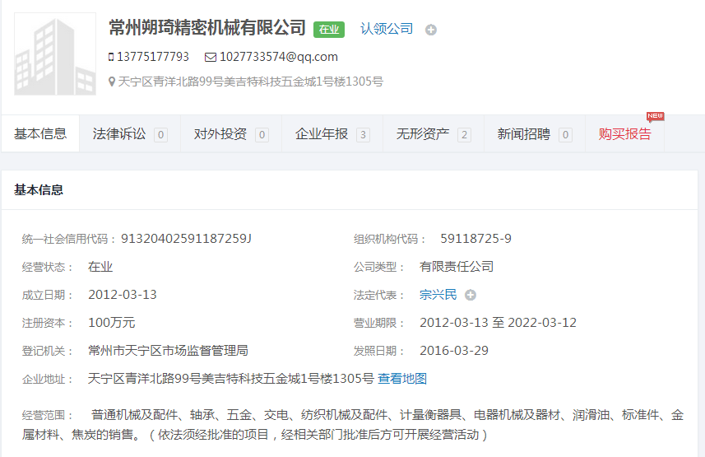The width and height of the screenshot is (705, 457).
Task: Click the NEW badge above 购买报告
Action: tap(655, 116)
